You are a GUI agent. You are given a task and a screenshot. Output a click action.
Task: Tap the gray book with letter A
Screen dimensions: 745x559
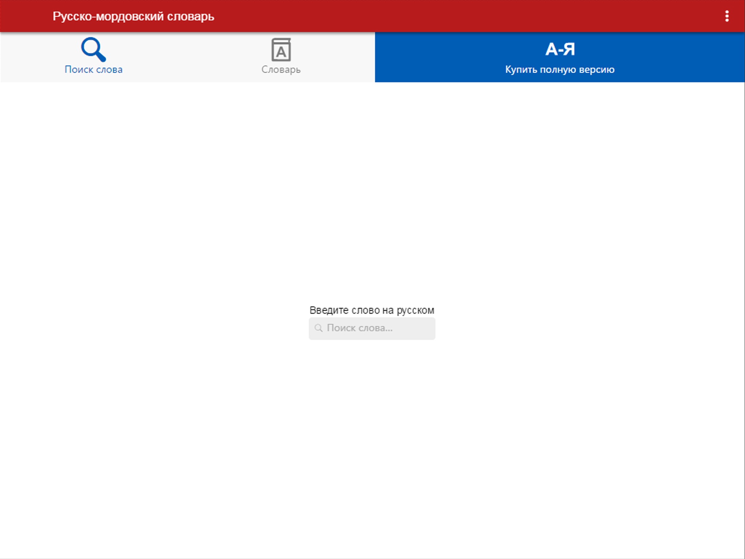tap(281, 50)
